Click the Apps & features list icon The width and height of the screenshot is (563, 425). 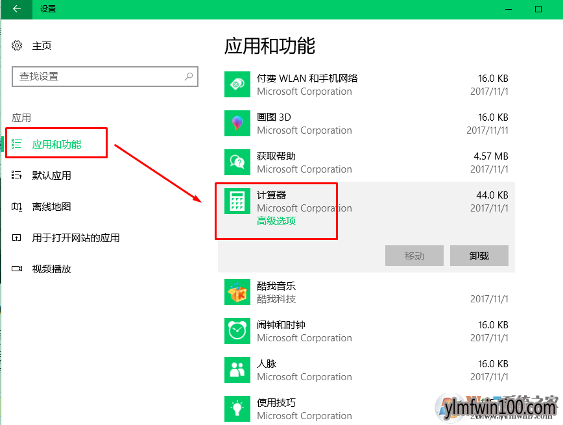(16, 144)
